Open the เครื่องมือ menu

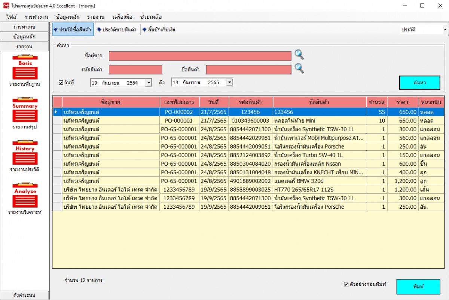pos(122,17)
